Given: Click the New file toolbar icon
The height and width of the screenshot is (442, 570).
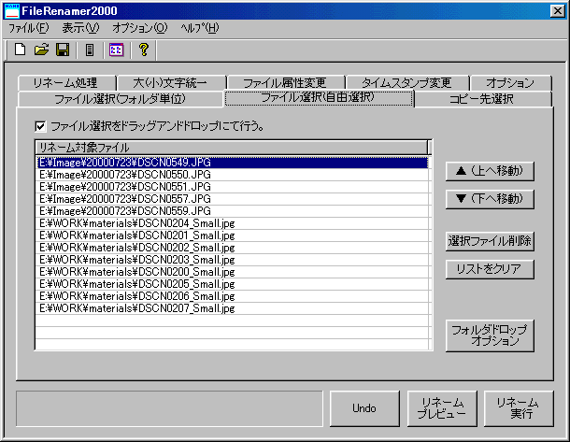Looking at the screenshot, I should coord(20,50).
